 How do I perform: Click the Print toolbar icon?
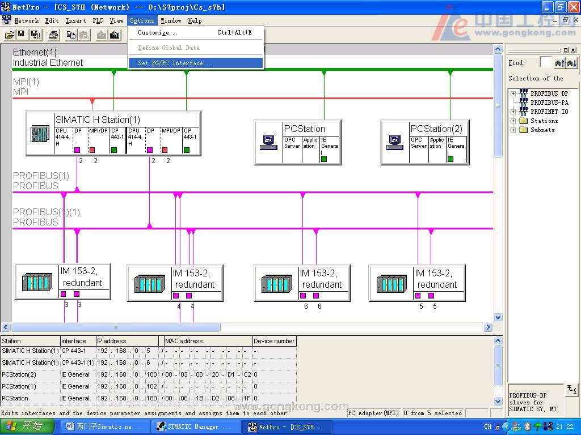tap(53, 35)
